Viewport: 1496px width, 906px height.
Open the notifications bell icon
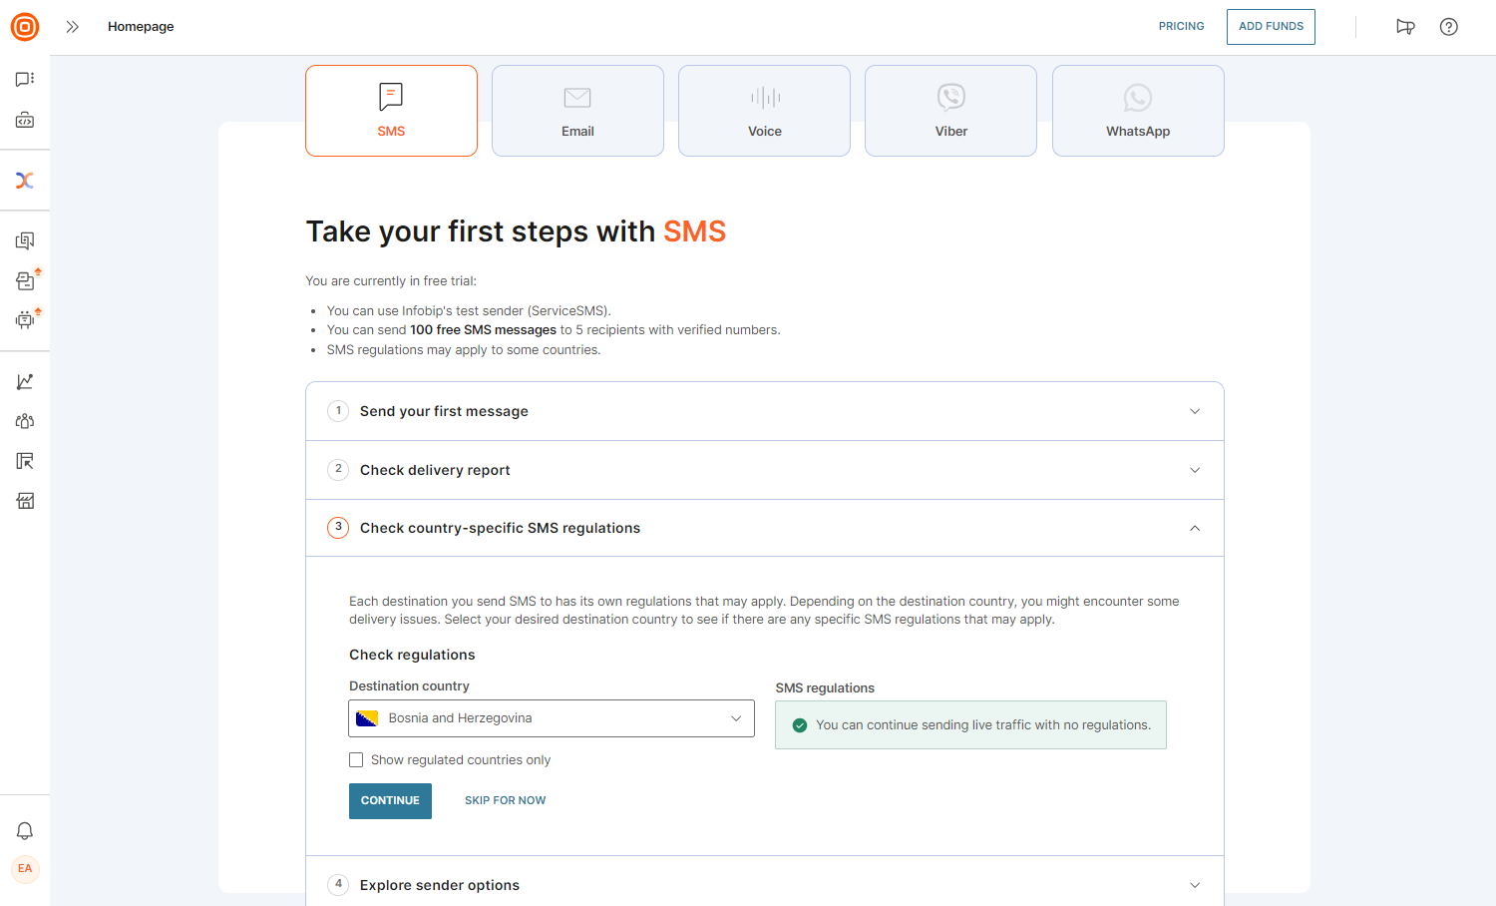[x=25, y=830]
